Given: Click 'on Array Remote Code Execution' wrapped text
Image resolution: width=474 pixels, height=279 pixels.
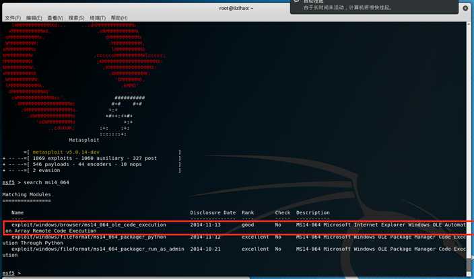Looking at the screenshot, I should pos(51,231).
